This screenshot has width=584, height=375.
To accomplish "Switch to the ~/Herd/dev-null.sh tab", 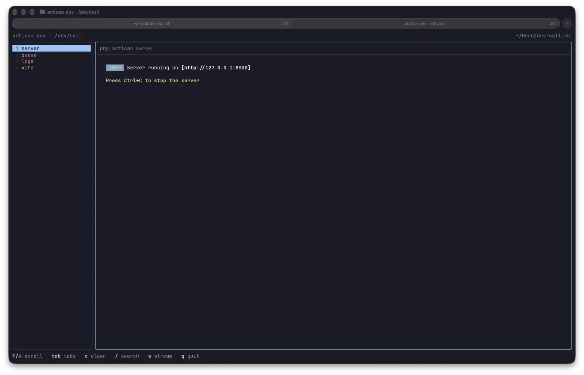I will click(152, 23).
